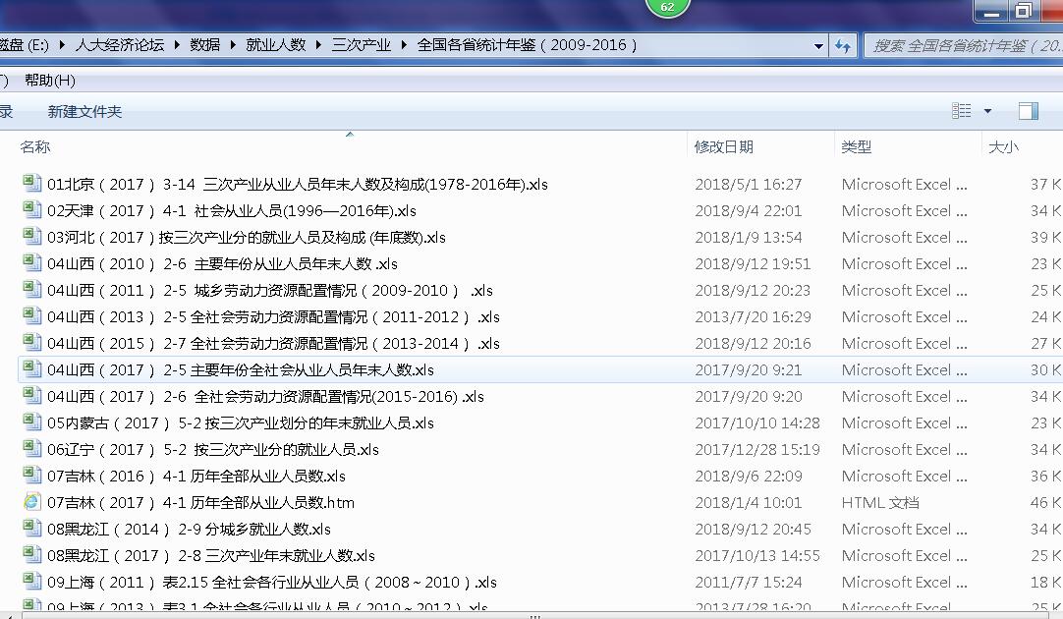Click Excel icon of 04山西(2011) 2-5 file
The height and width of the screenshot is (619, 1063).
pyautogui.click(x=31, y=290)
